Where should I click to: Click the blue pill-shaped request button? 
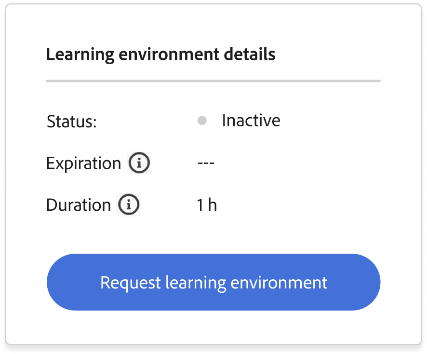pyautogui.click(x=213, y=282)
